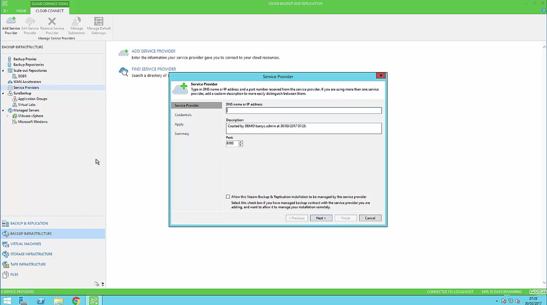Viewport: 547px width, 305px height.
Task: Select Application Groups under SureBackup
Action: pos(32,99)
